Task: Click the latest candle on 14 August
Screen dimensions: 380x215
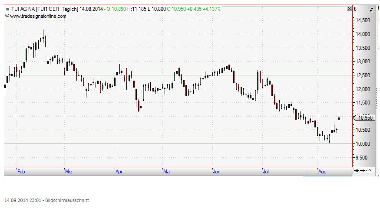Action: click(339, 117)
